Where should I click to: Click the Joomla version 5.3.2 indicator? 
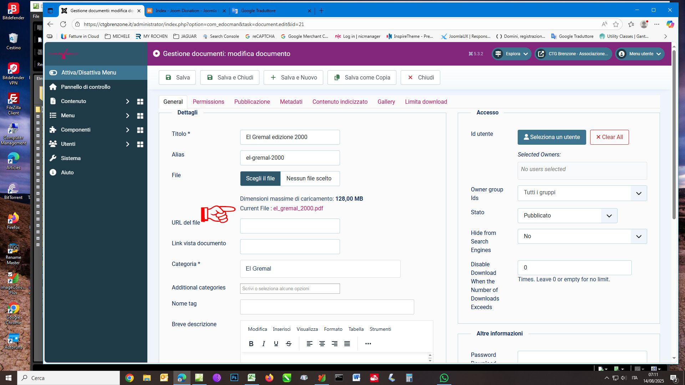(476, 54)
